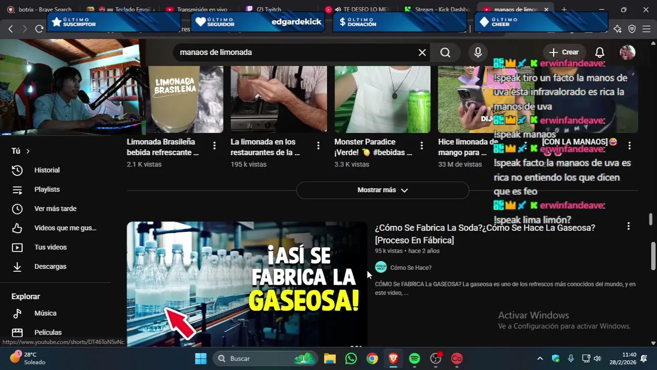The width and height of the screenshot is (657, 370).
Task: Click the taskbar Buscar search box
Action: [265, 359]
